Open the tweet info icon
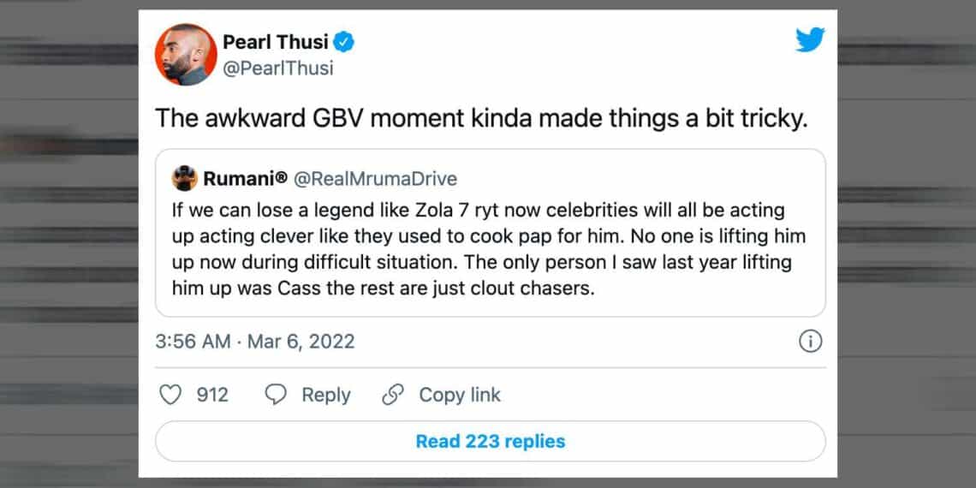 810,342
